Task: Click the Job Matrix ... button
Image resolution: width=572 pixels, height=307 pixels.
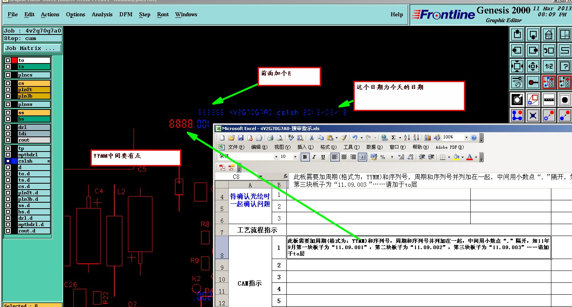Action: click(x=33, y=48)
